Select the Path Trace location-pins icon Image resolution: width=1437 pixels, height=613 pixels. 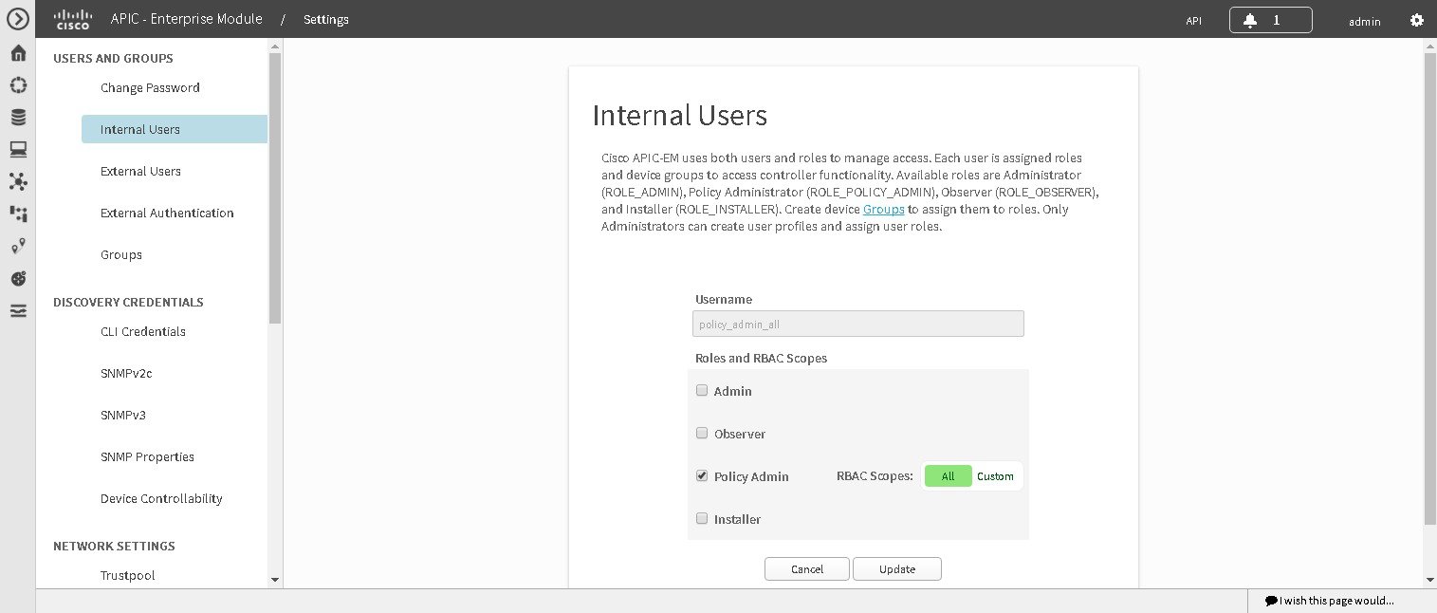point(17,246)
